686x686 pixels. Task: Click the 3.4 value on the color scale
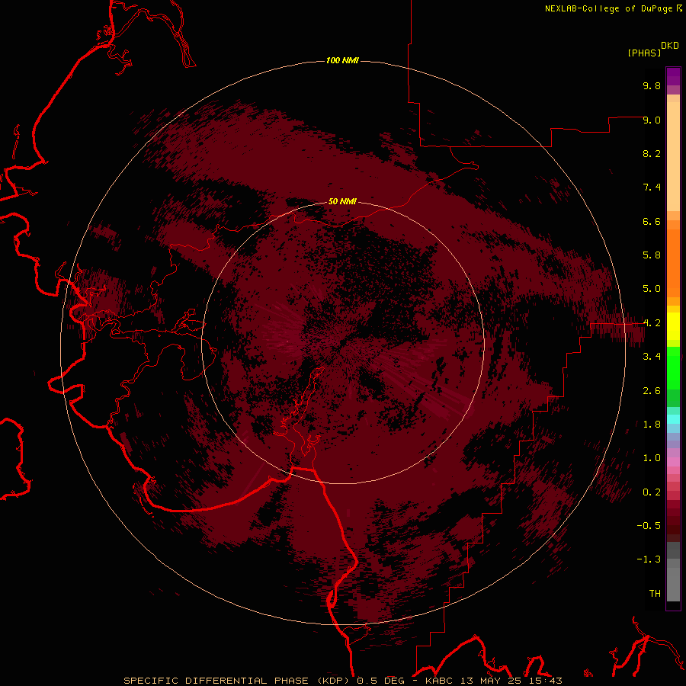tap(652, 357)
